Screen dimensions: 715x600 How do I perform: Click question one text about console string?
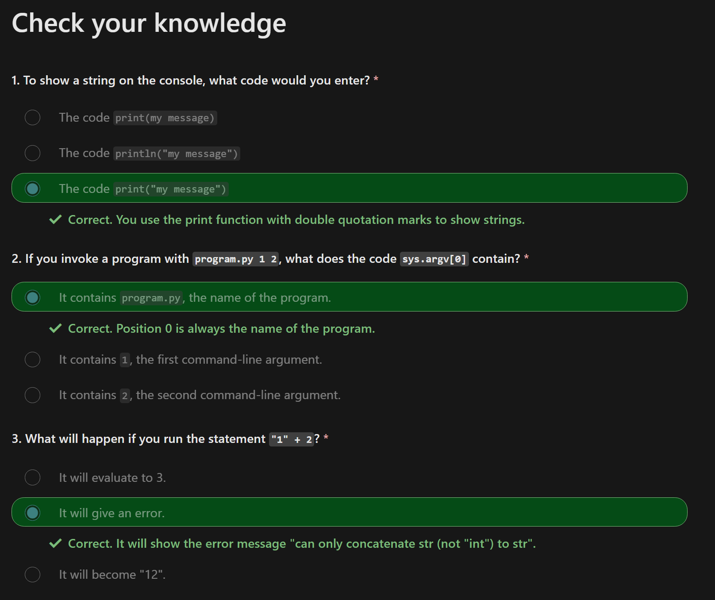coord(191,81)
